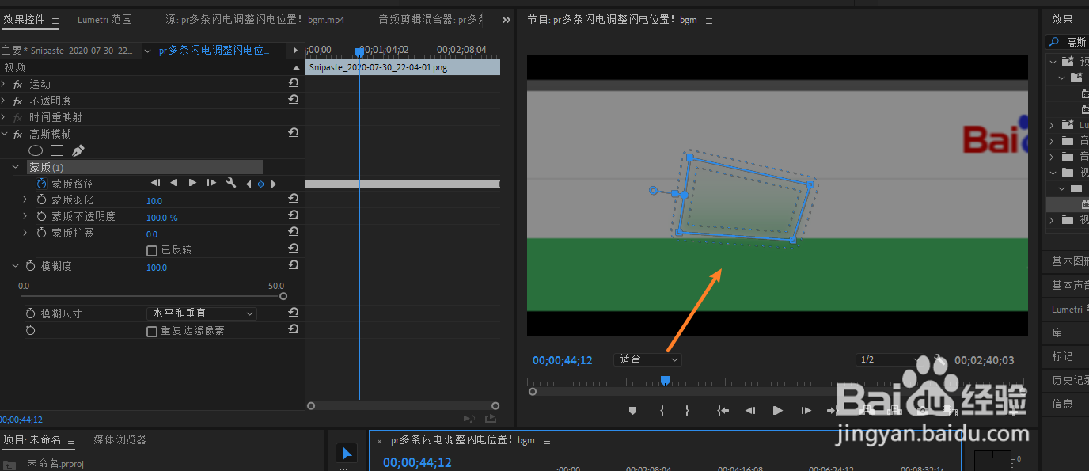Switch to the 音频剪辑混合器 tab
This screenshot has height=471, width=1089.
click(431, 19)
